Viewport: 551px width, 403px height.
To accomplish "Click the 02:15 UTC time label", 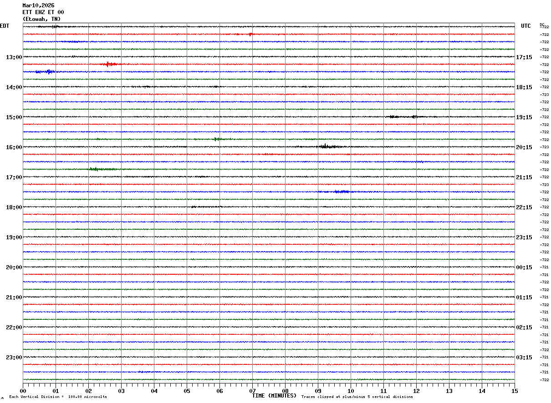I will pos(524,327).
